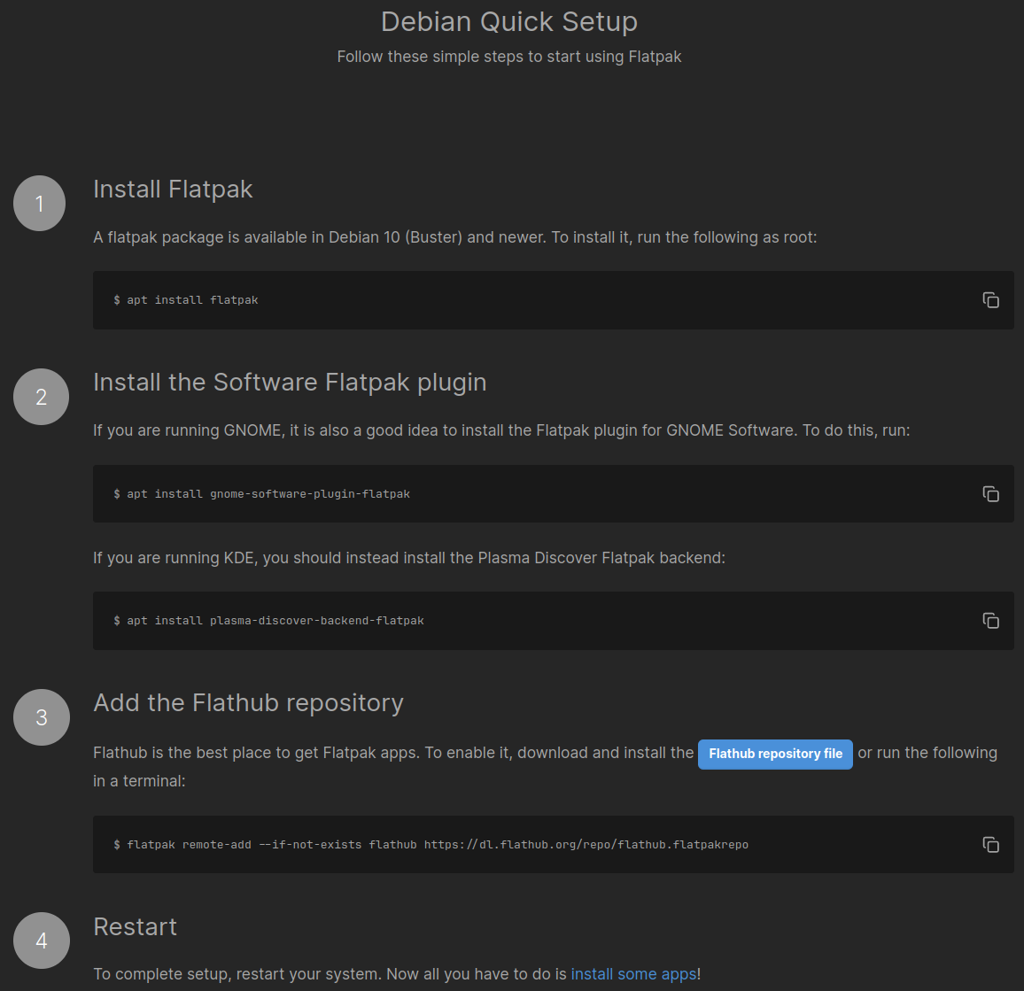The width and height of the screenshot is (1024, 991).
Task: Copy the gnome-software-plugin-flatpak install command
Action: point(990,493)
